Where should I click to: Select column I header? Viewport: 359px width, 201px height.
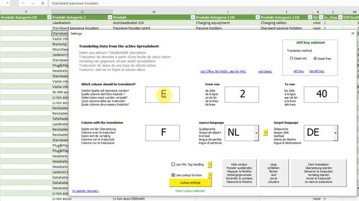(x=228, y=12)
